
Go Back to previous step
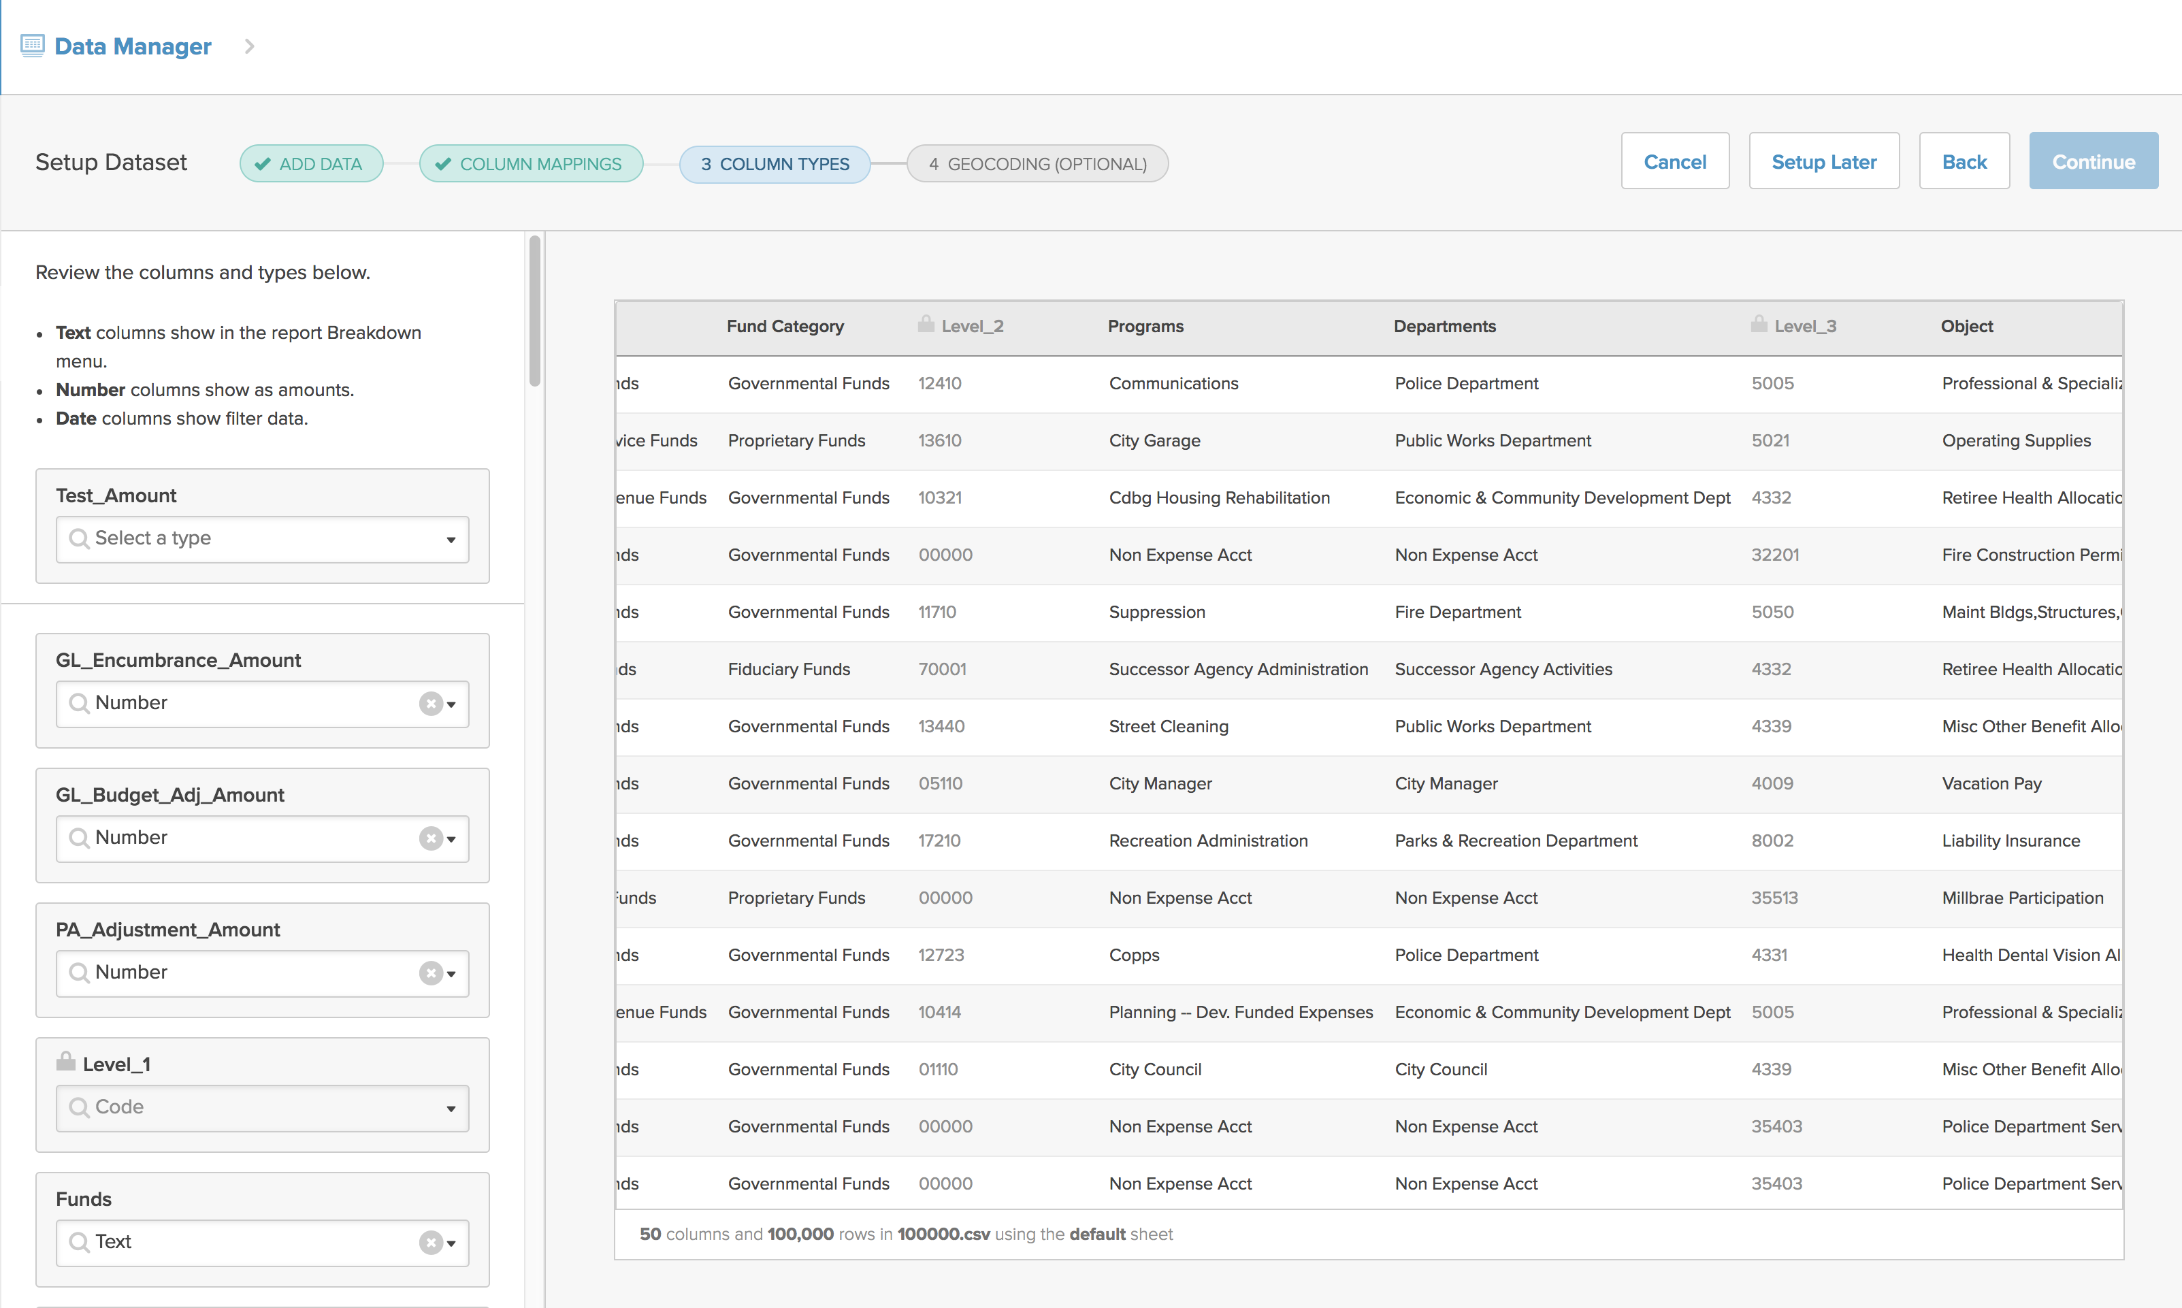[1964, 161]
